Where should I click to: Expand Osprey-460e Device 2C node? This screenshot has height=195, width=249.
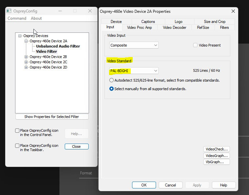[26, 62]
